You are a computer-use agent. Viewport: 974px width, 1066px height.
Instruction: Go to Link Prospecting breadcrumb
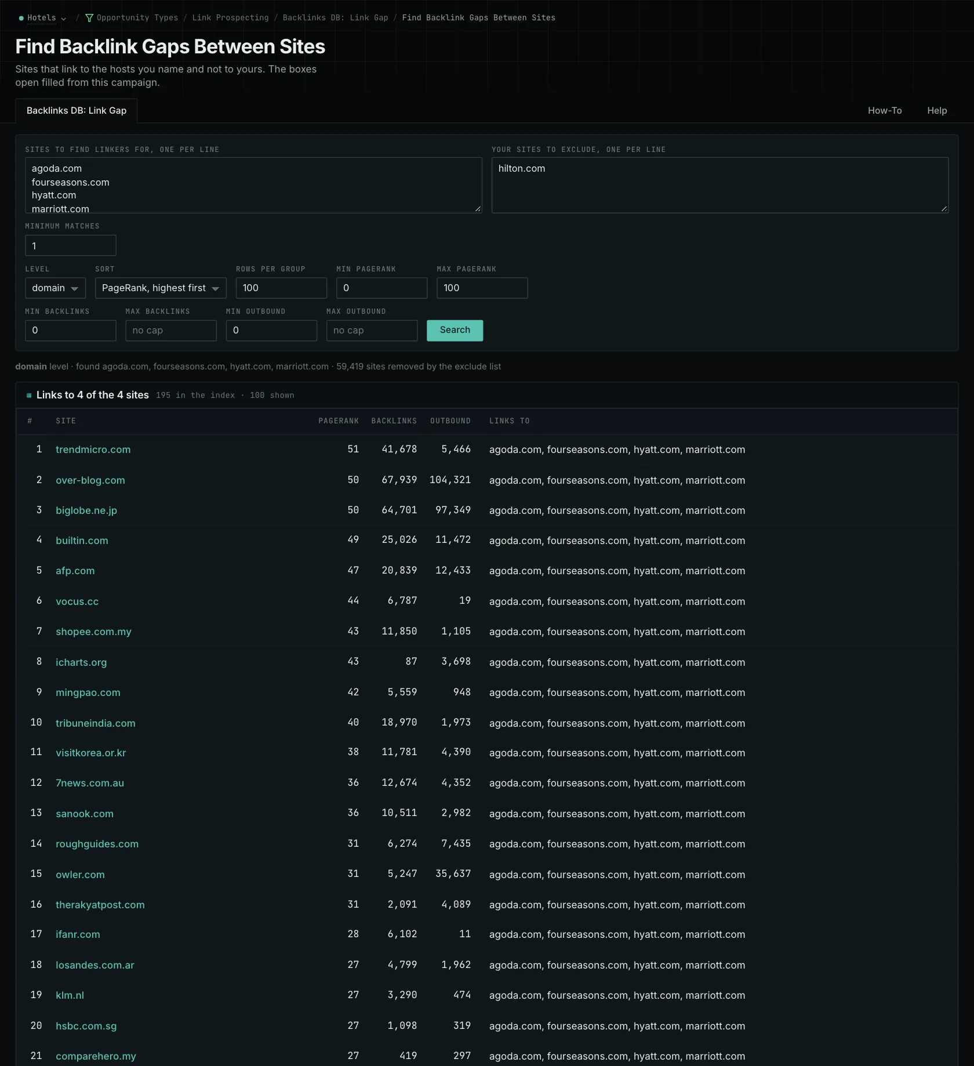coord(230,18)
